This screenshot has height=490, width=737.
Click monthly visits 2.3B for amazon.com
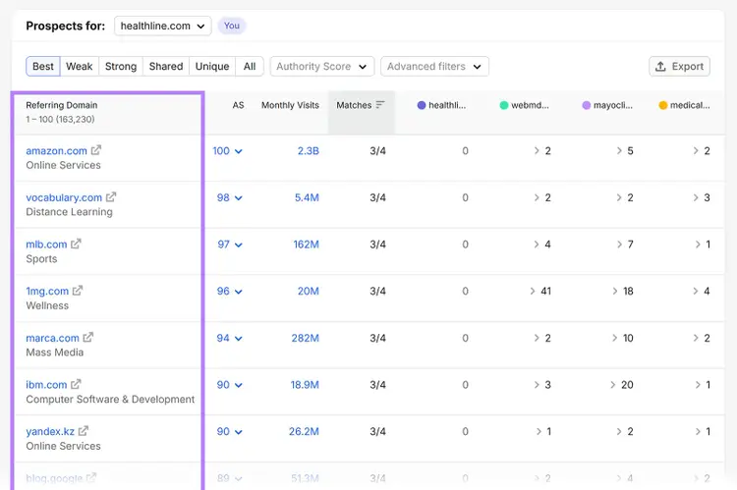pos(309,151)
